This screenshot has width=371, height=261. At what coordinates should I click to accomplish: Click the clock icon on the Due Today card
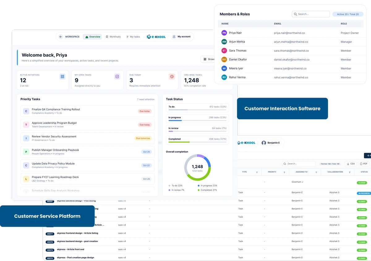pyautogui.click(x=172, y=76)
